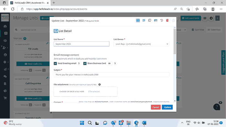The image size is (226, 127).
Task: Click the dialog's scroll down arrow
Action: [175, 101]
